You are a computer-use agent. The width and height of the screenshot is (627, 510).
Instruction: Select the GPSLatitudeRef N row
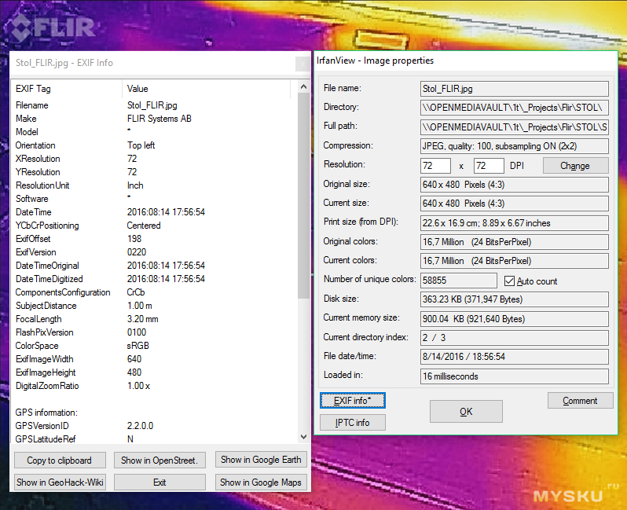click(154, 438)
